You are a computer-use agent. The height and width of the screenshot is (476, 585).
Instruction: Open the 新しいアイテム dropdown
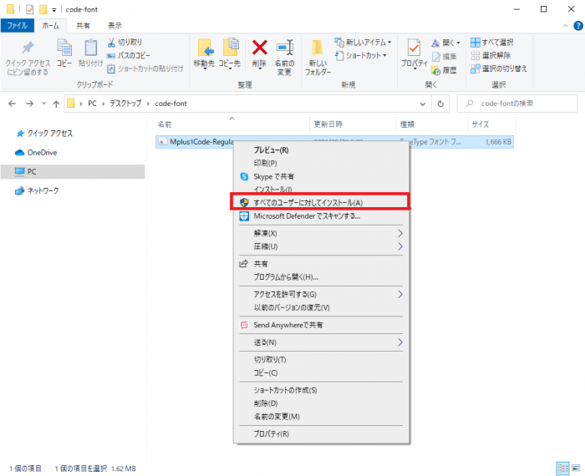(363, 42)
